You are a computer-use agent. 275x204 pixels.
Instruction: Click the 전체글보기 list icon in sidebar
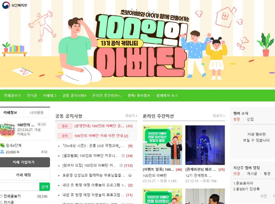pos(1,196)
